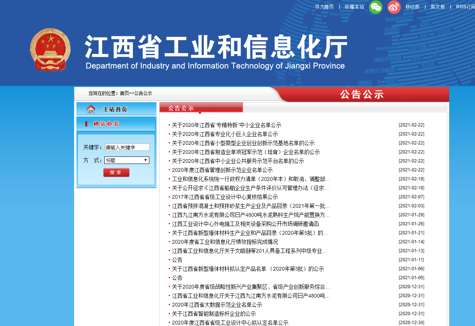Open 2020年度省工业和信息化厅绩效指标完成情况

[x=225, y=242]
